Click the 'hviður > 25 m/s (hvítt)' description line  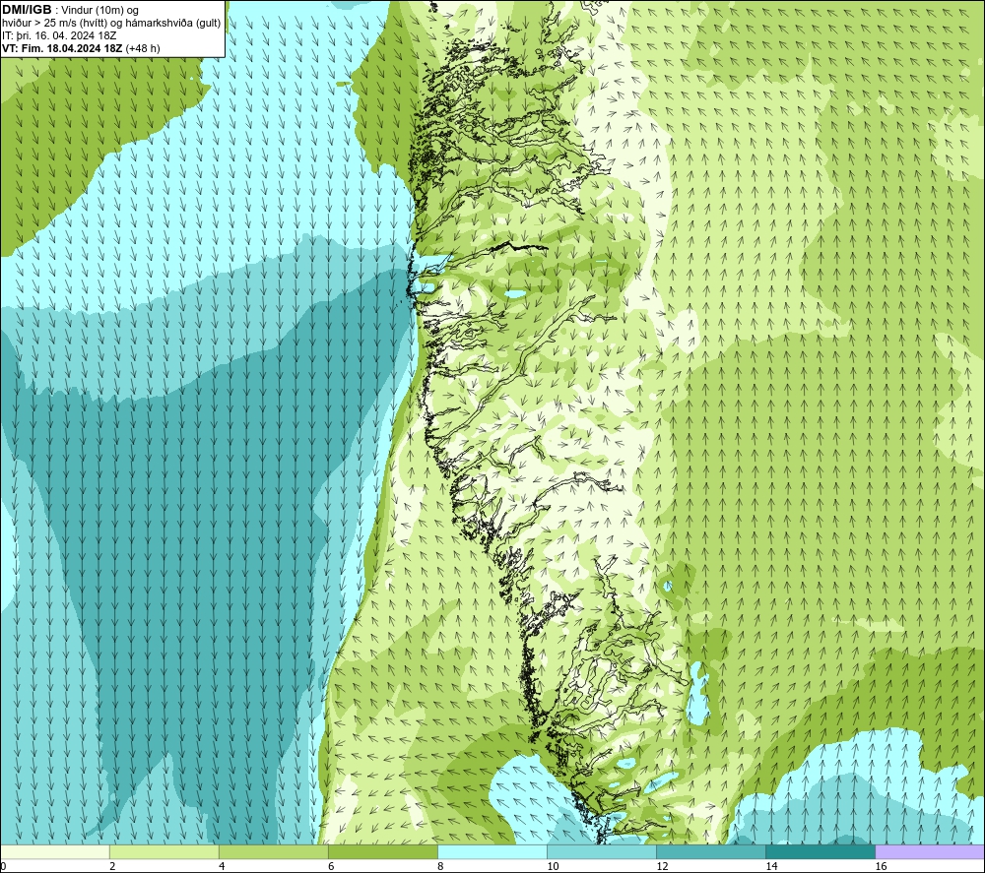tap(112, 24)
